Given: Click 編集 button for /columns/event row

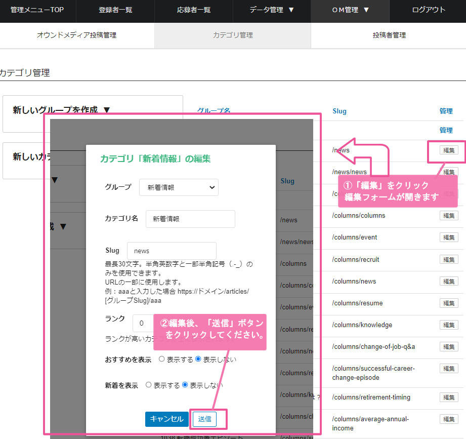Looking at the screenshot, I should tap(449, 237).
